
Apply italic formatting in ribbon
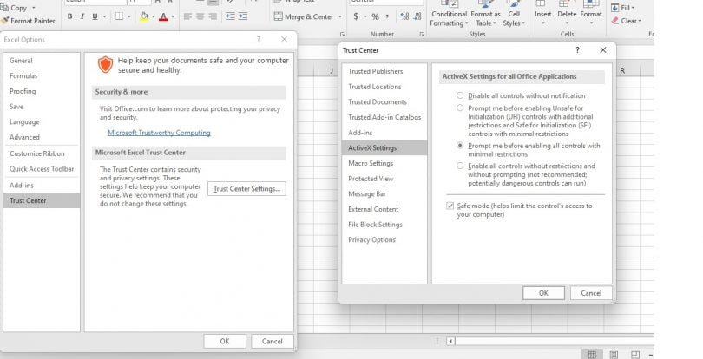[x=82, y=16]
